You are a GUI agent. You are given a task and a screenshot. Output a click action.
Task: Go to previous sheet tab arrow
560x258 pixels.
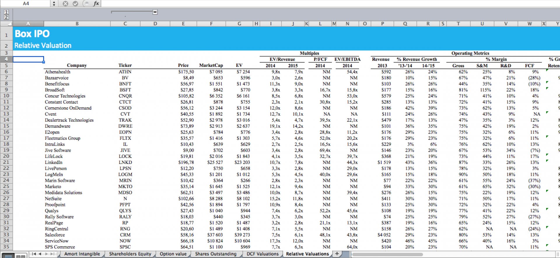pos(40,254)
